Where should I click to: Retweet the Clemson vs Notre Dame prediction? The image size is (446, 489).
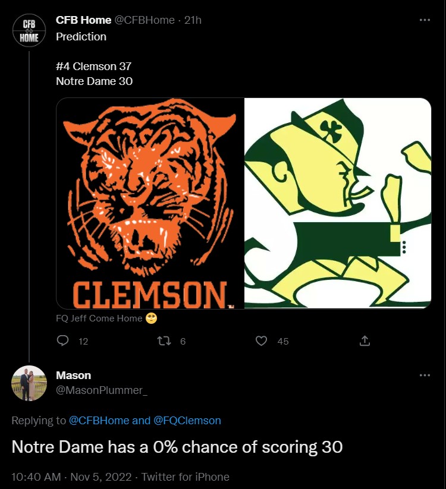[164, 341]
